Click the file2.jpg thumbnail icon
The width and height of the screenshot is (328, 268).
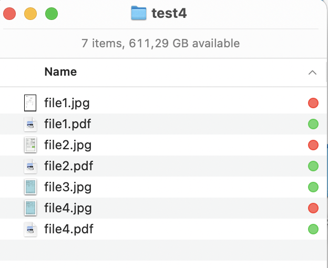[x=30, y=145]
